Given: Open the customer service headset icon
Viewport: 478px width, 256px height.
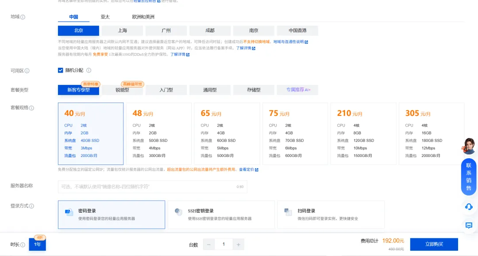Looking at the screenshot, I should (x=469, y=207).
